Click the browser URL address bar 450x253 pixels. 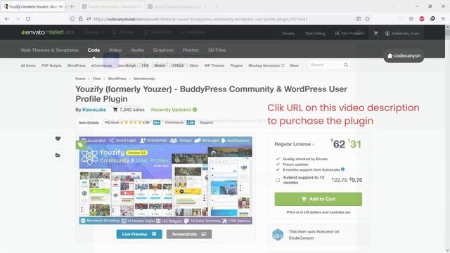(x=212, y=19)
